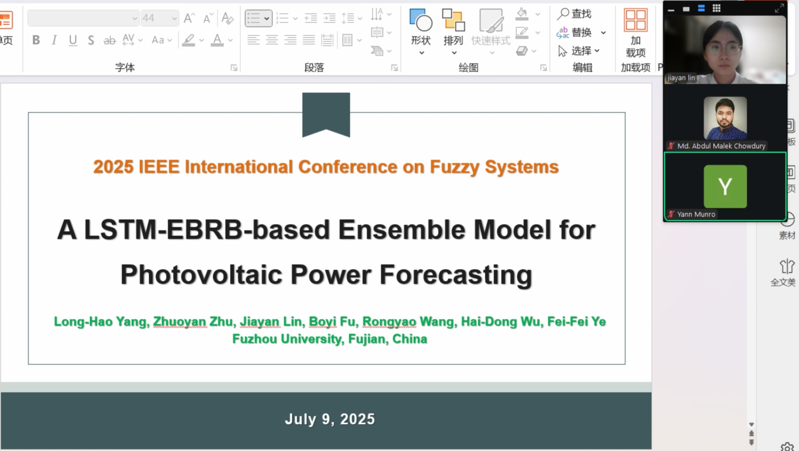Image resolution: width=799 pixels, height=451 pixels.
Task: Switch Zoom panel to active-speaker thumbnail view
Action: coord(701,9)
